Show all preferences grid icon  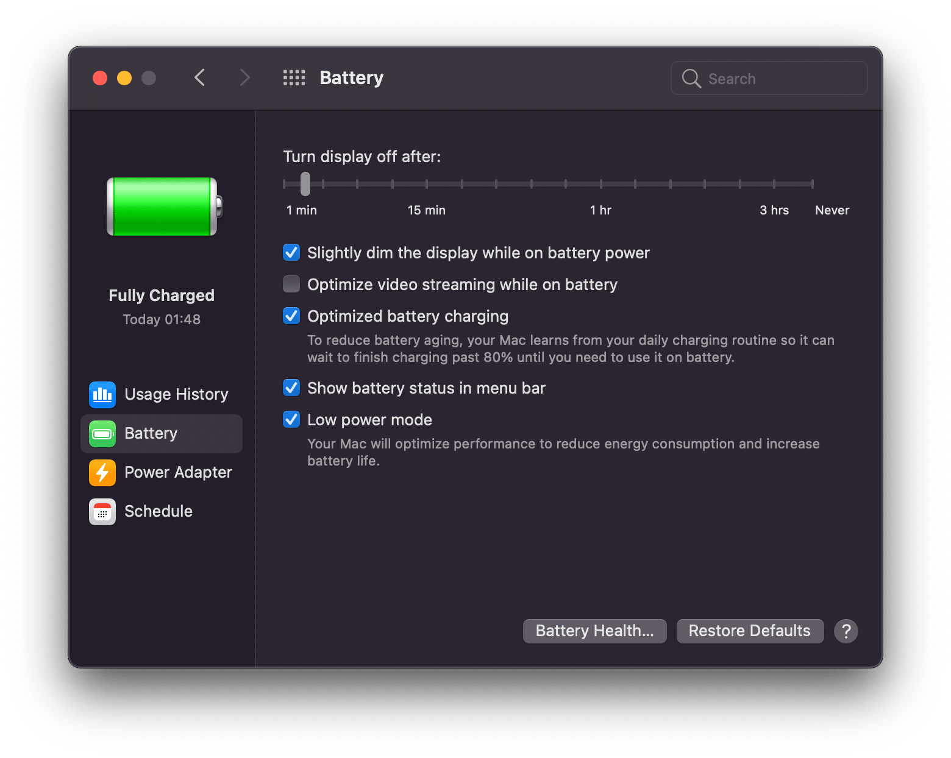coord(294,78)
